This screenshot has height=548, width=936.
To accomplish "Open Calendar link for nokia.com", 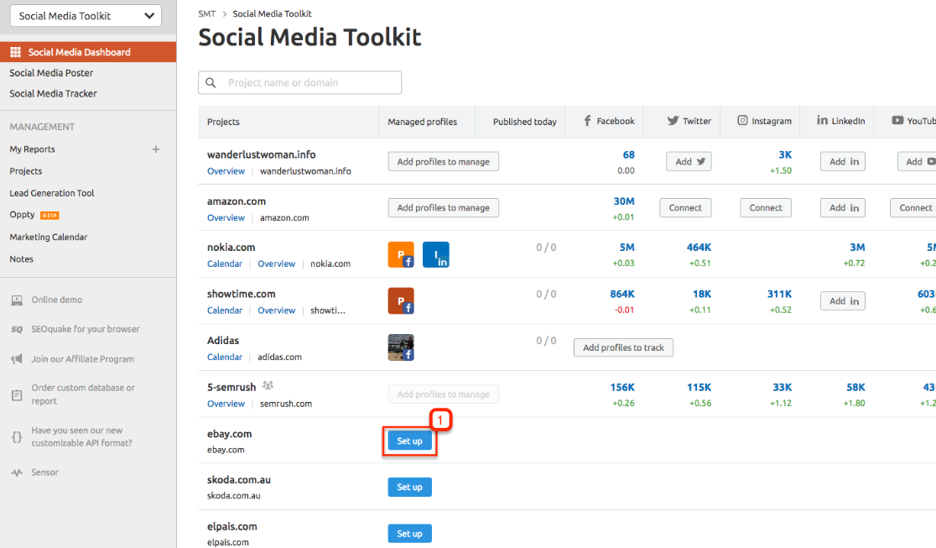I will (225, 264).
